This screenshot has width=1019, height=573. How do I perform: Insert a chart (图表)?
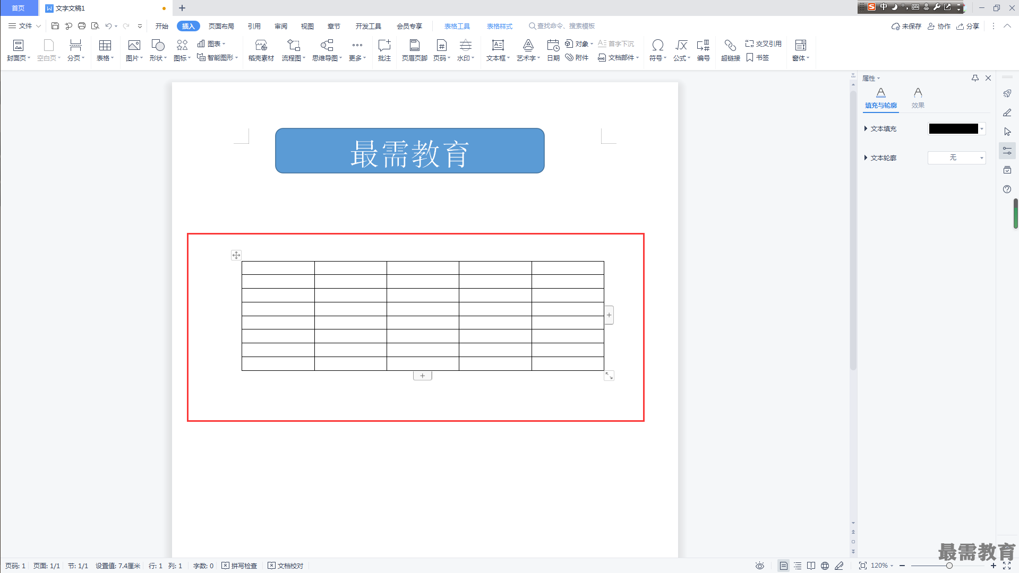pyautogui.click(x=211, y=44)
